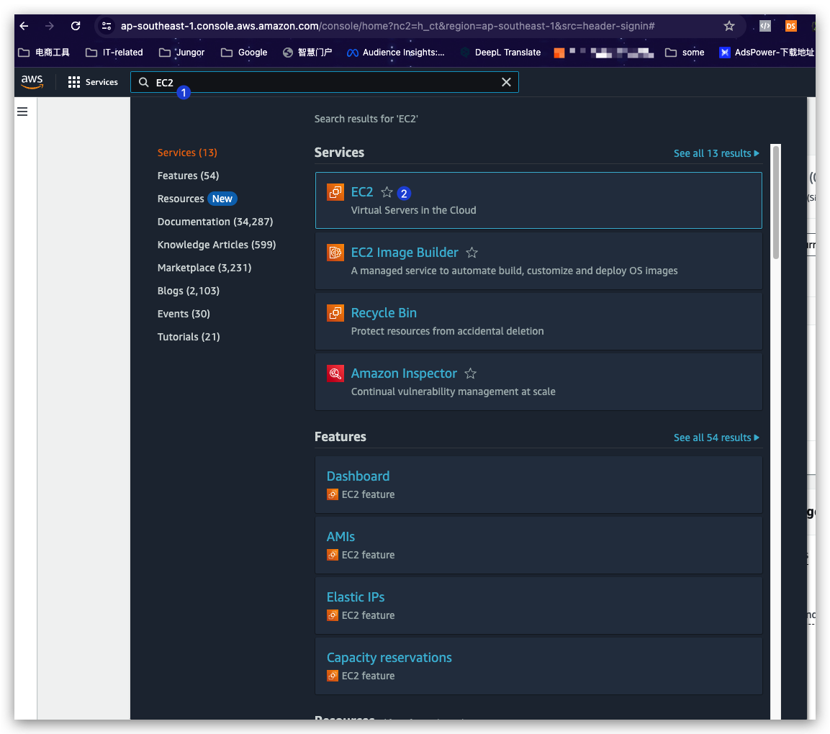This screenshot has width=830, height=734.
Task: Filter by Marketplace results category
Action: click(x=204, y=268)
